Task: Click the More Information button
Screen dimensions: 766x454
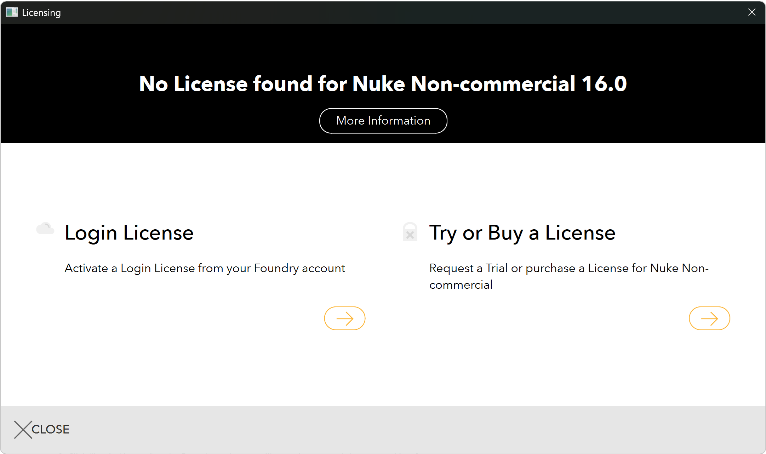Action: [383, 121]
